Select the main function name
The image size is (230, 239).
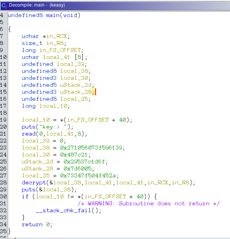[53, 15]
